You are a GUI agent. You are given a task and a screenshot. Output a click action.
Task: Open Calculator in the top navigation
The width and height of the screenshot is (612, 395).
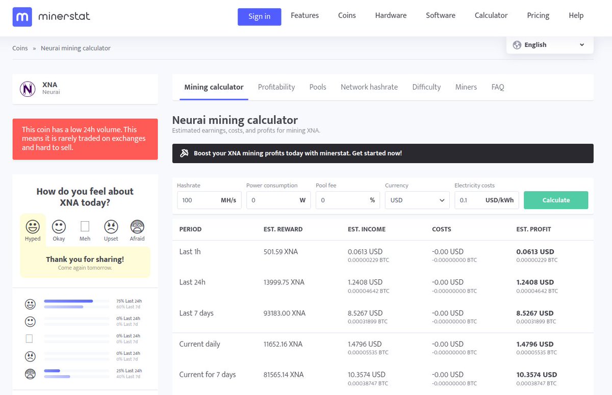(491, 15)
